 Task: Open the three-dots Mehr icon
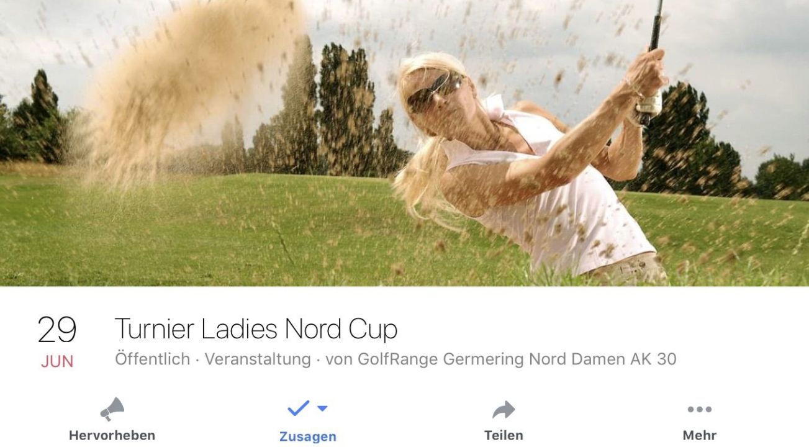coord(700,409)
